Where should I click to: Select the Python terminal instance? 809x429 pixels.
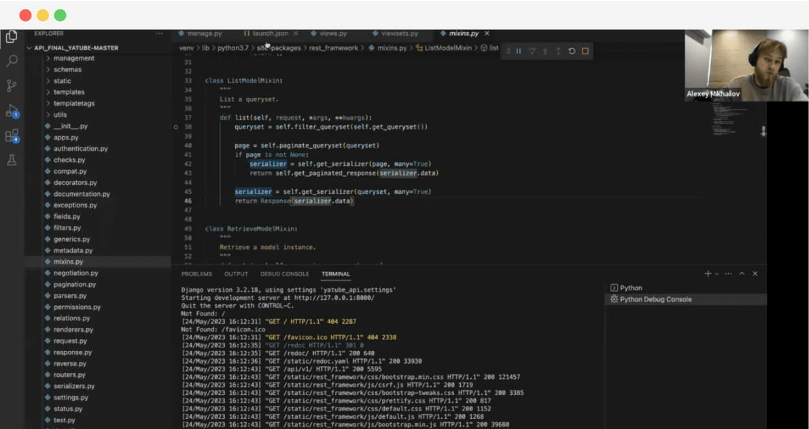click(x=686, y=288)
